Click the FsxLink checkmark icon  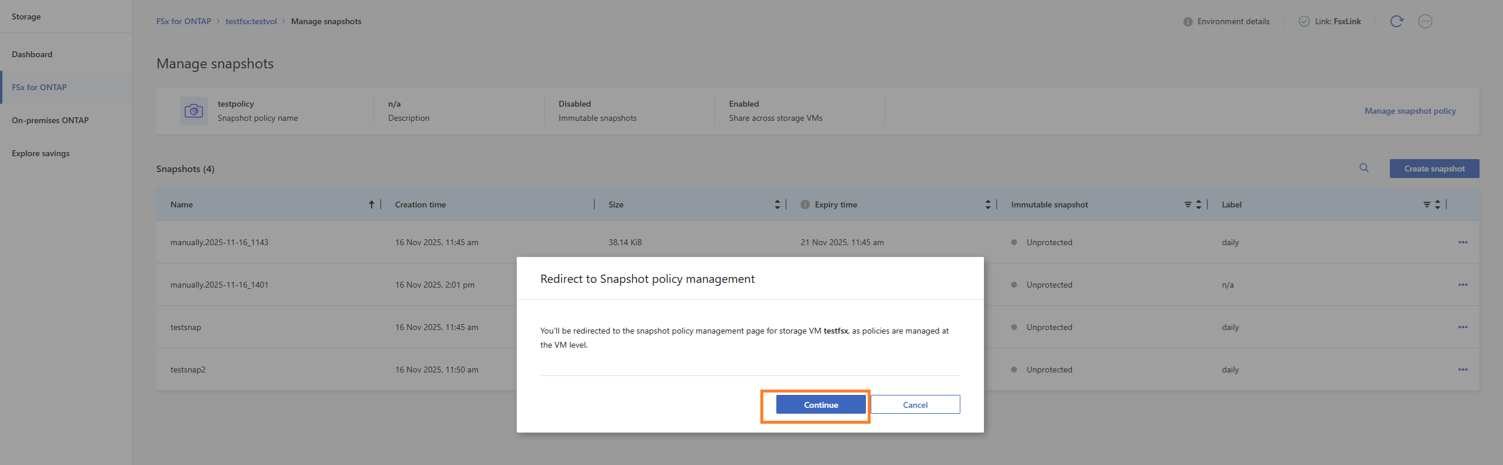click(1304, 21)
